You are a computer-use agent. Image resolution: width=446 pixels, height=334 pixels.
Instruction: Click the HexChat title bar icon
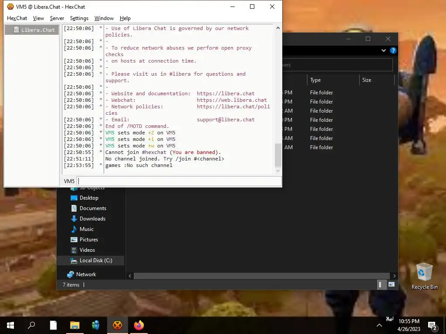pos(10,7)
